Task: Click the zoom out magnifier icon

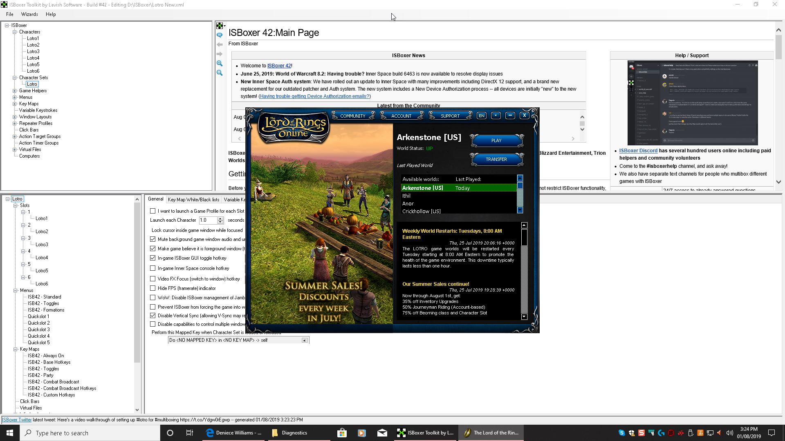Action: coord(220,73)
